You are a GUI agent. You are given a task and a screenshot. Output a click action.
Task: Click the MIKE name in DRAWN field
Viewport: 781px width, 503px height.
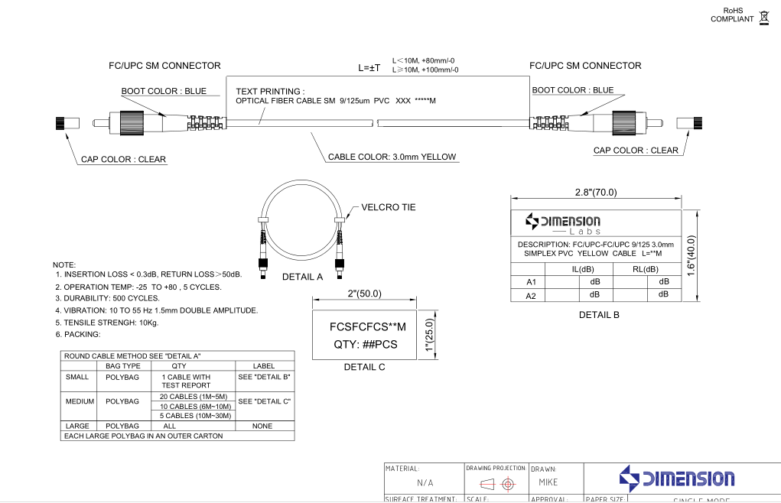point(548,482)
